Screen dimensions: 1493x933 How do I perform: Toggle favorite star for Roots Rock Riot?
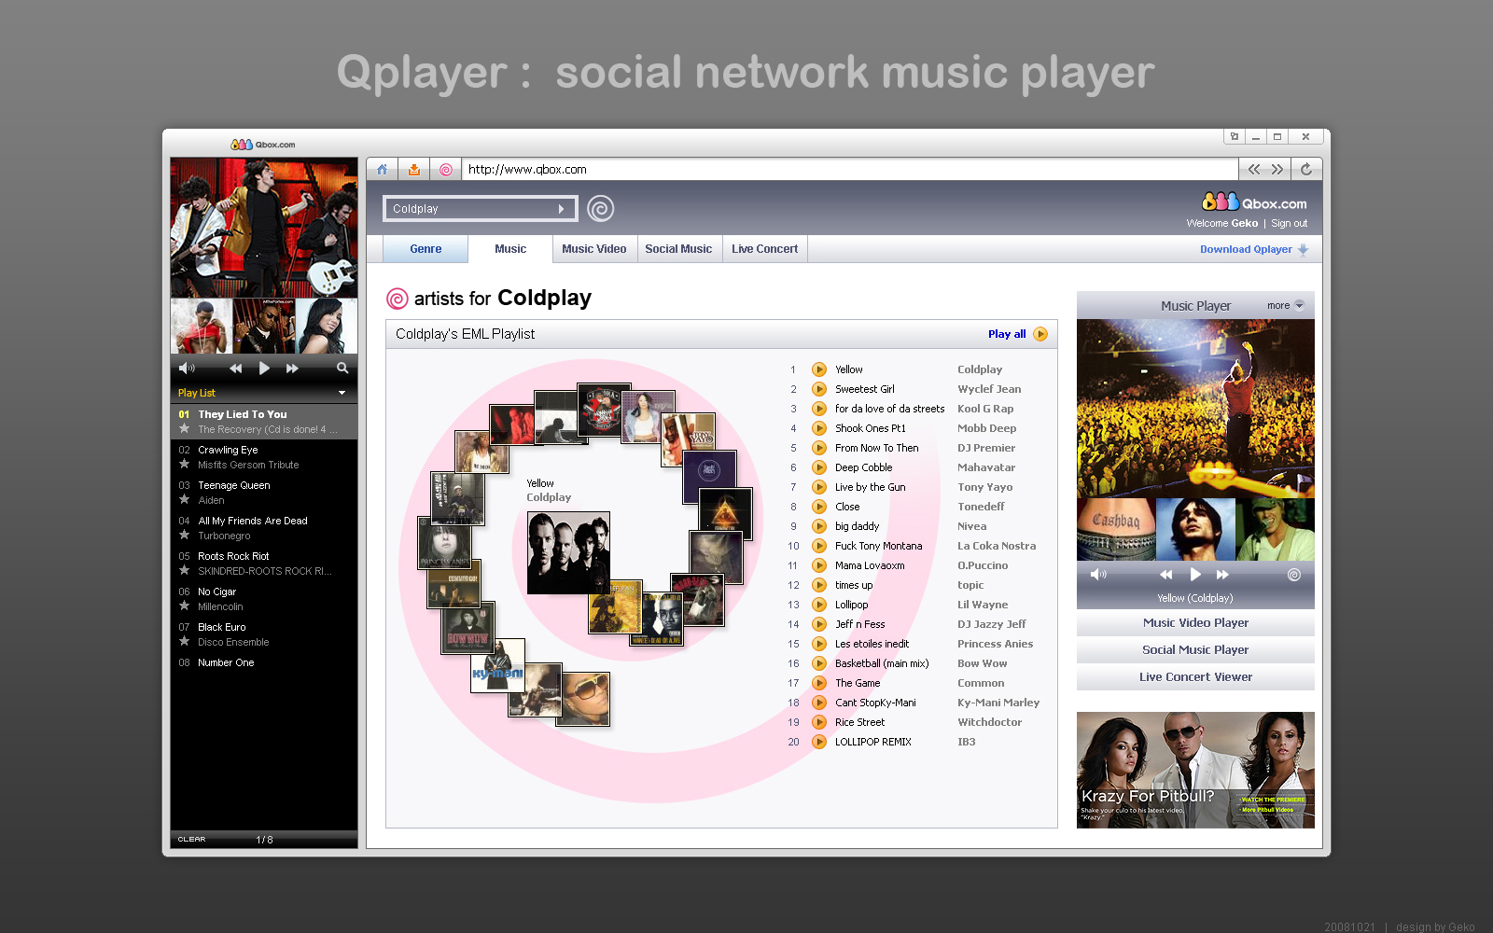pyautogui.click(x=184, y=570)
